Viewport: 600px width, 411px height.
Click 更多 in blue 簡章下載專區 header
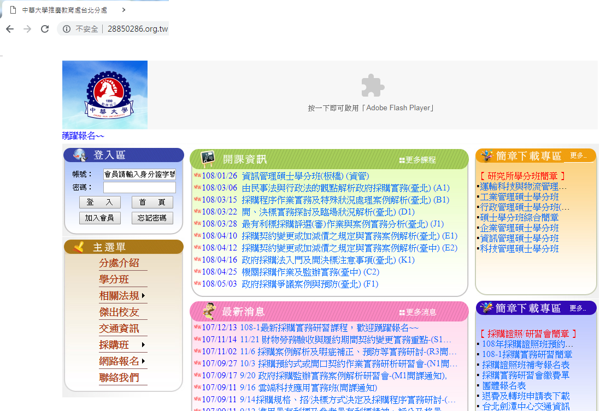click(x=578, y=308)
